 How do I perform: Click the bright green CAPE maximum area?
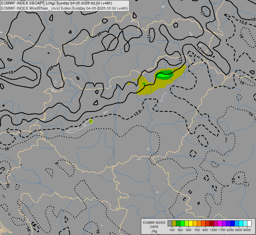coord(164,75)
